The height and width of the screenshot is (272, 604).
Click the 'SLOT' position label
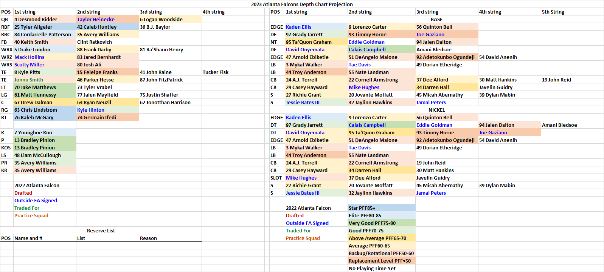(277, 178)
